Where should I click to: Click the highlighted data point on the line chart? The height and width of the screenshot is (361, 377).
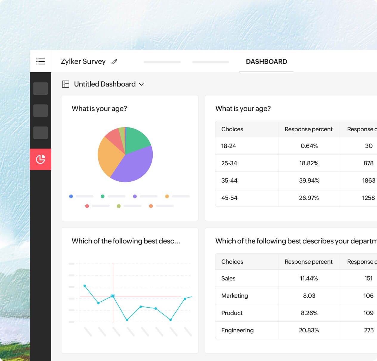click(x=112, y=296)
